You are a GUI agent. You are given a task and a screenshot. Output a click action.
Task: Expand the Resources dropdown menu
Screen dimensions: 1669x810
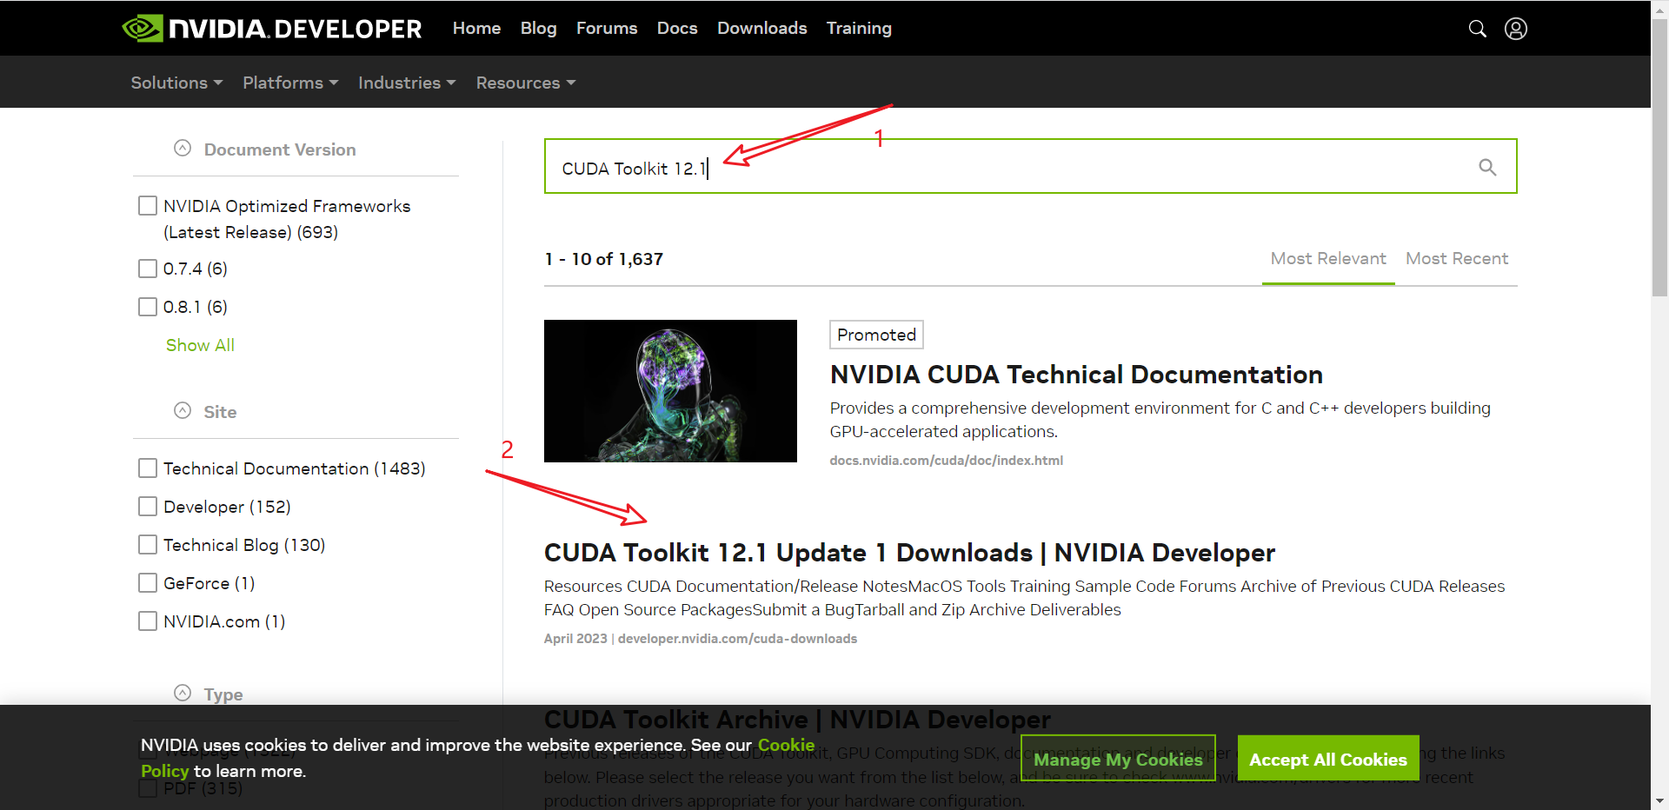tap(525, 83)
